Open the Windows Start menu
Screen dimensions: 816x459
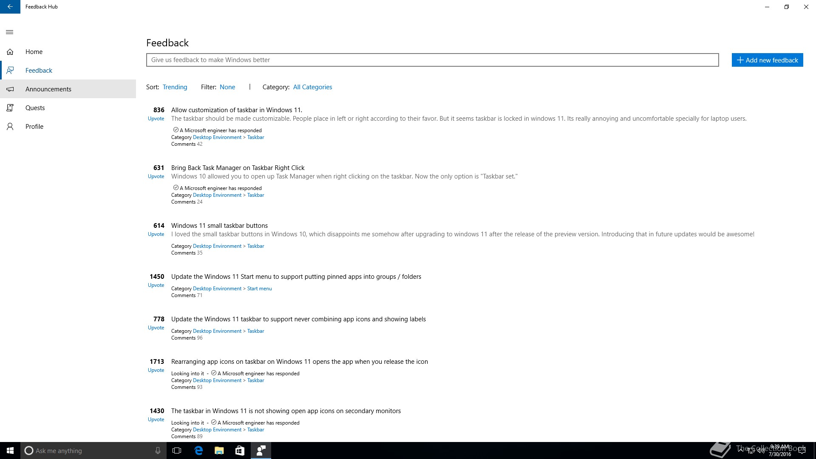click(x=10, y=450)
